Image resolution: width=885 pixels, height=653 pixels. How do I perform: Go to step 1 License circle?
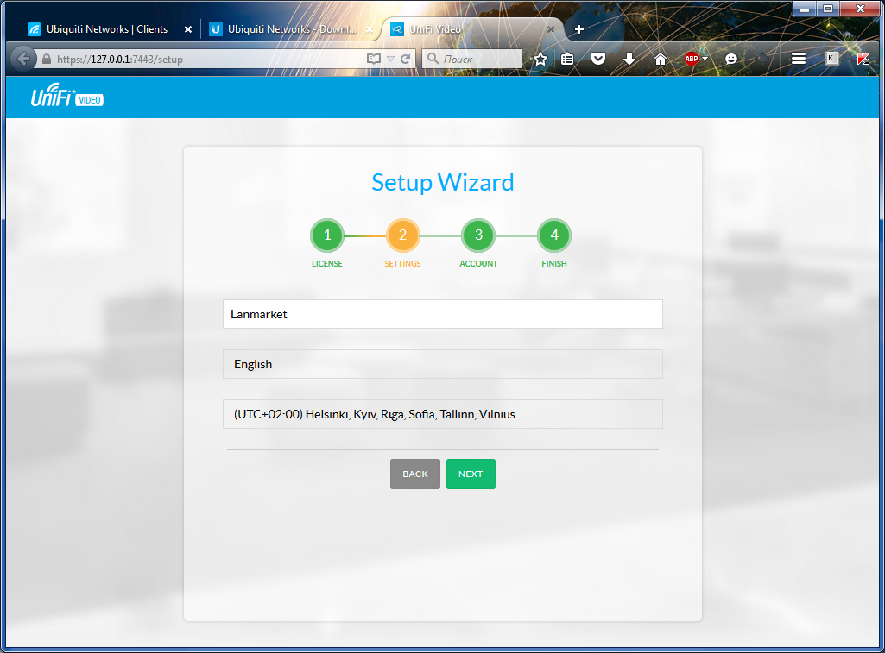pyautogui.click(x=327, y=235)
